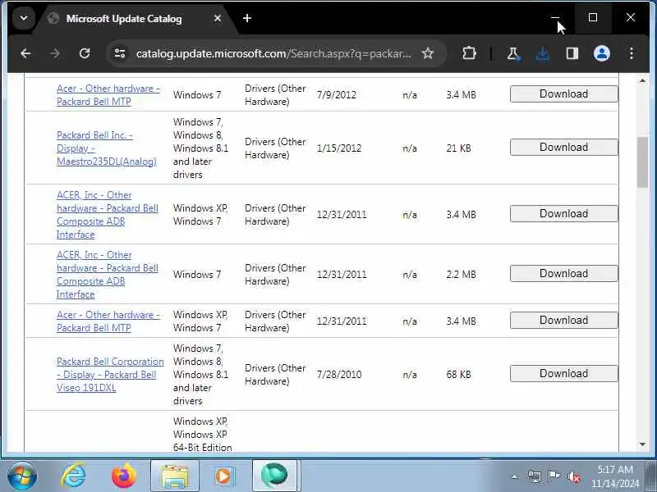Open Windows Explorer from taskbar

point(175,476)
